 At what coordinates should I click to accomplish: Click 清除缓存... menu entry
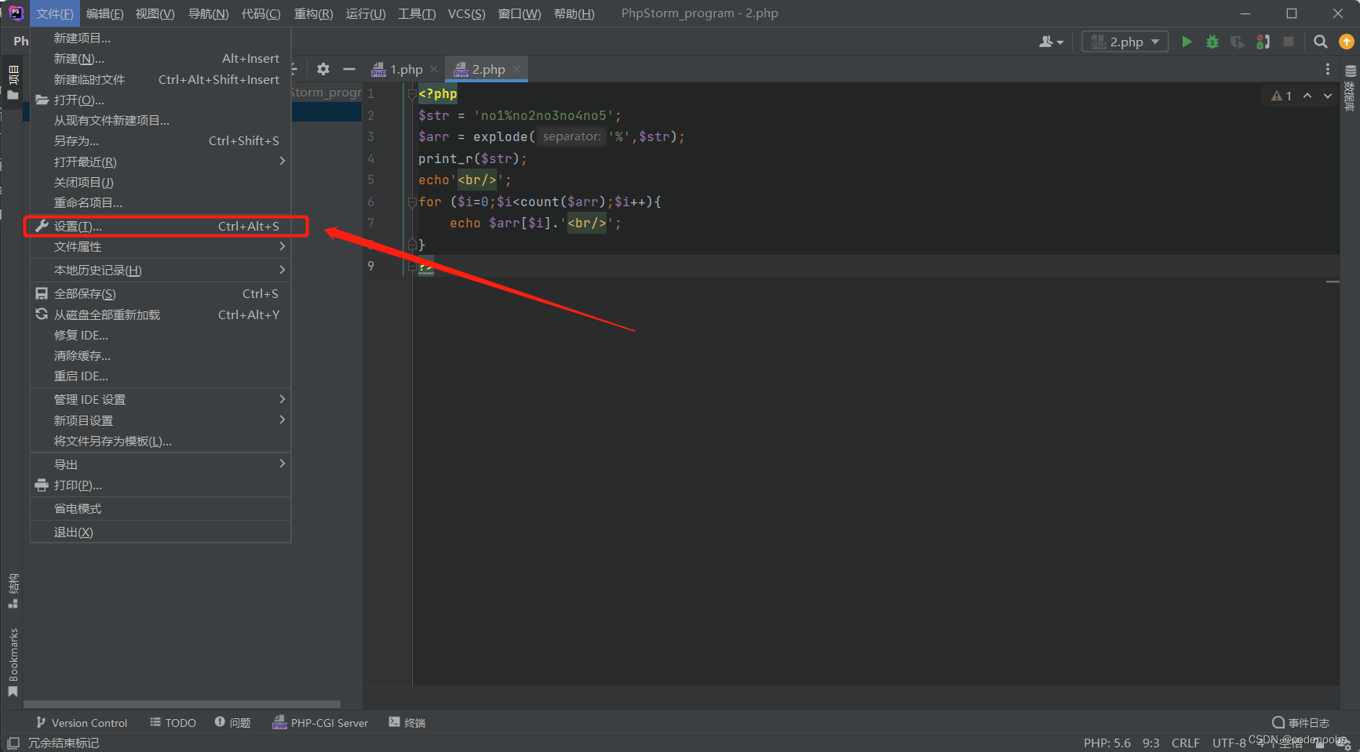(160, 355)
